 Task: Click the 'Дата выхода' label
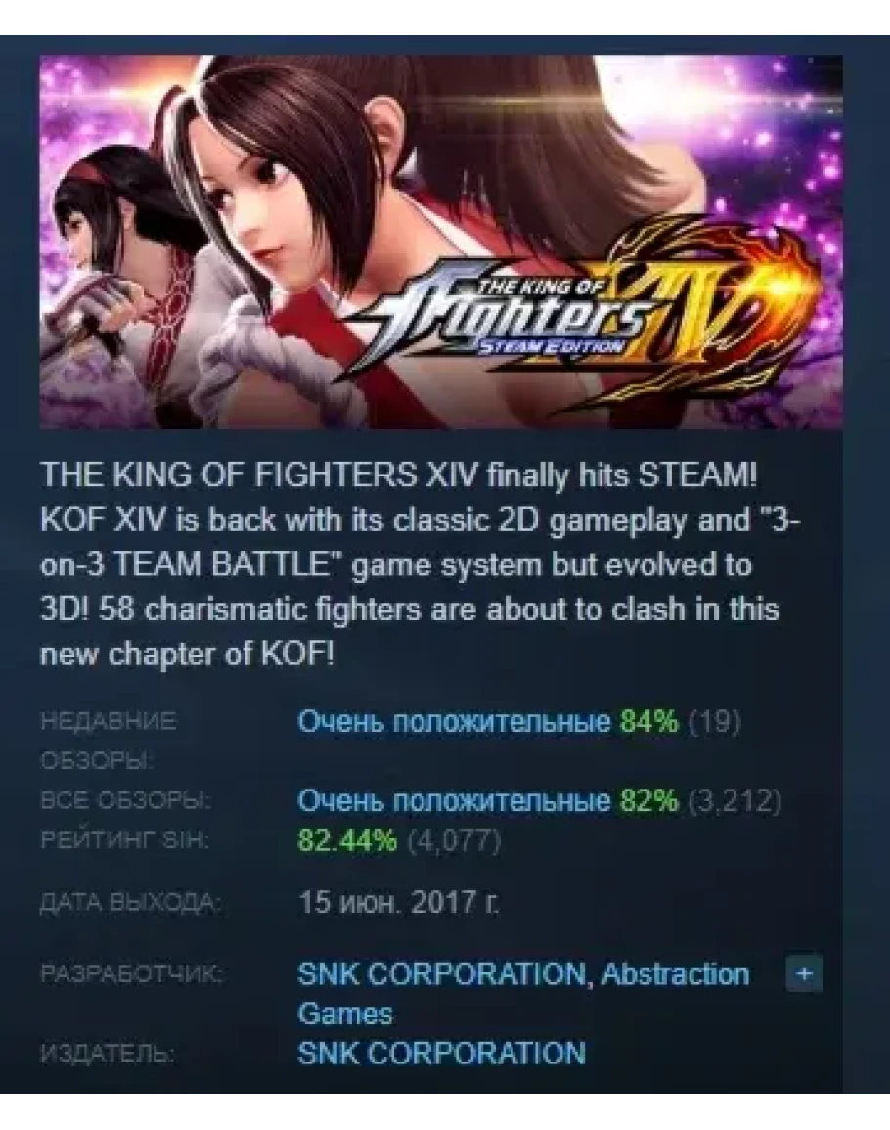point(129,902)
